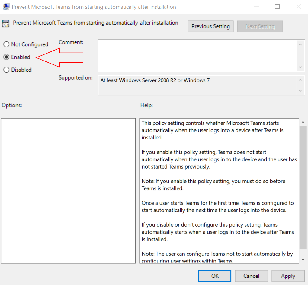Click Supported on box scroll up arrow
Screen dimensions: 308x285
300,80
